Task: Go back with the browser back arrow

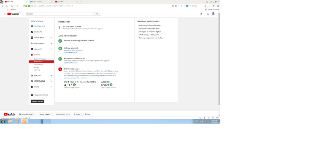Action: tap(3, 6)
